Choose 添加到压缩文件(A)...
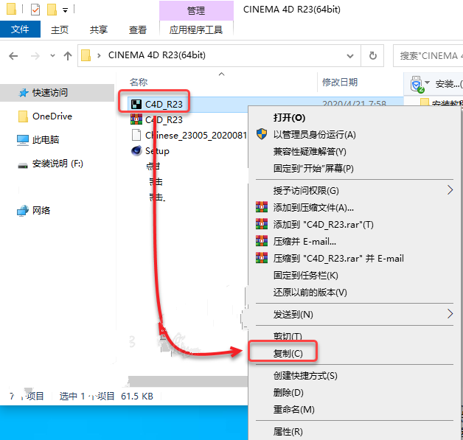The image size is (463, 440). (x=313, y=208)
